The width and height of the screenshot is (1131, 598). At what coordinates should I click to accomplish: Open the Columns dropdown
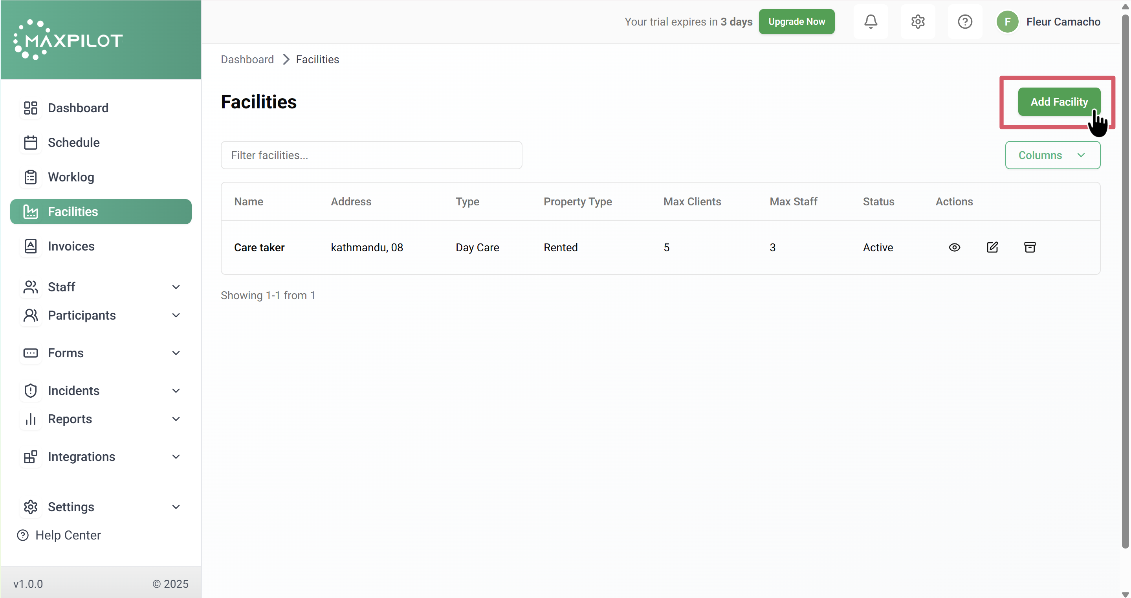point(1052,155)
